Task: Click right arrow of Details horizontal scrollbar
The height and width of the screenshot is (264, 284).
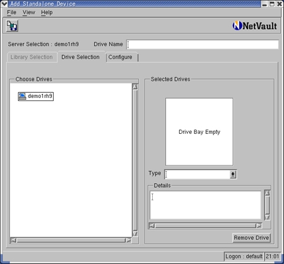Action: tap(259, 225)
